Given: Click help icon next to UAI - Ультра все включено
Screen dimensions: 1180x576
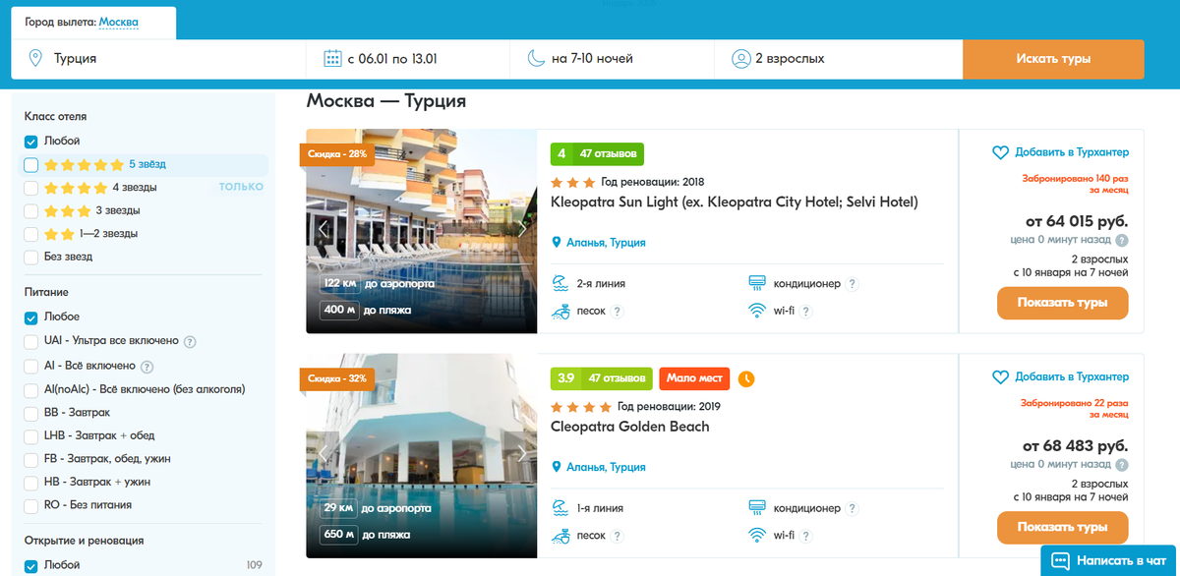Looking at the screenshot, I should [x=190, y=341].
